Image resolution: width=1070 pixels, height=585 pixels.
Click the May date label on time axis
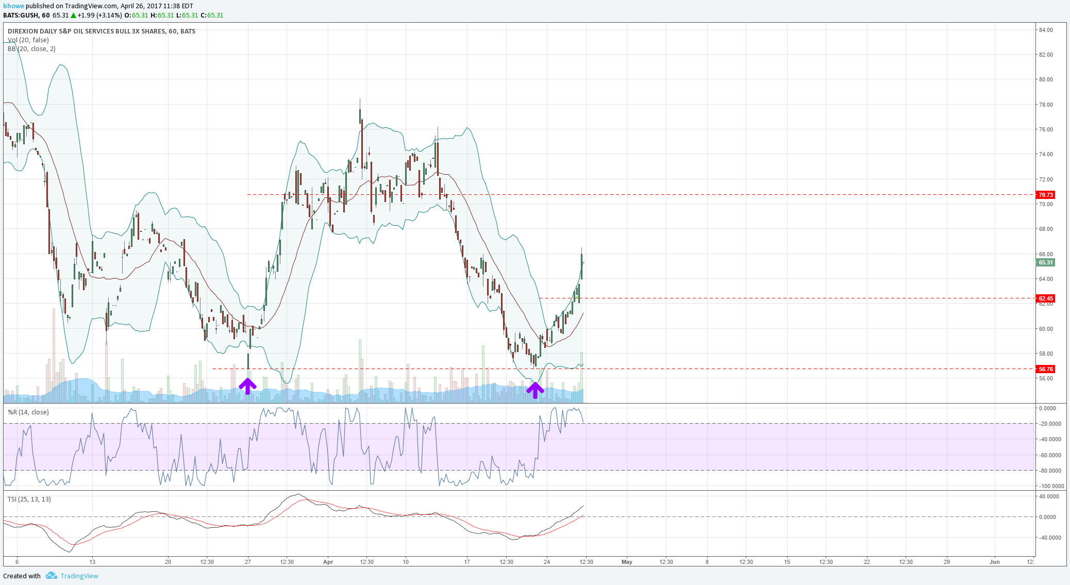627,562
